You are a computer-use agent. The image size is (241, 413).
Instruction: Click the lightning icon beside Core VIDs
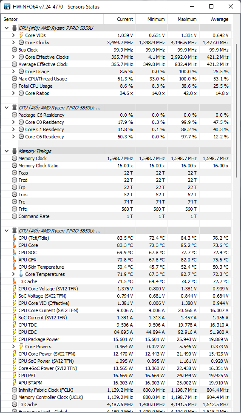click(21, 35)
